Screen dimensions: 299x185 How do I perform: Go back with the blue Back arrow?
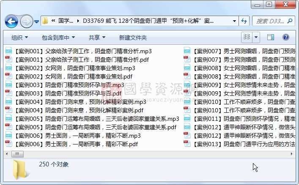(11, 22)
